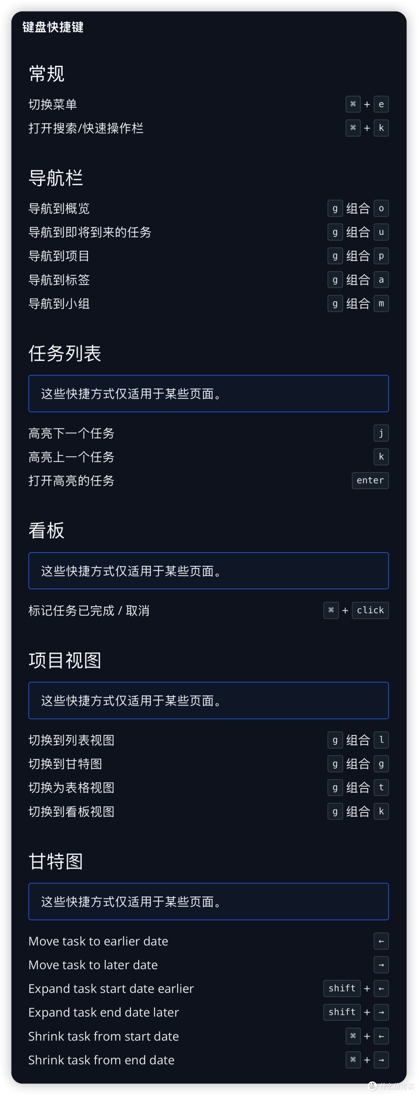Click the 'p' key badge for 导航到项目
This screenshot has height=1095, width=418.
coord(381,256)
